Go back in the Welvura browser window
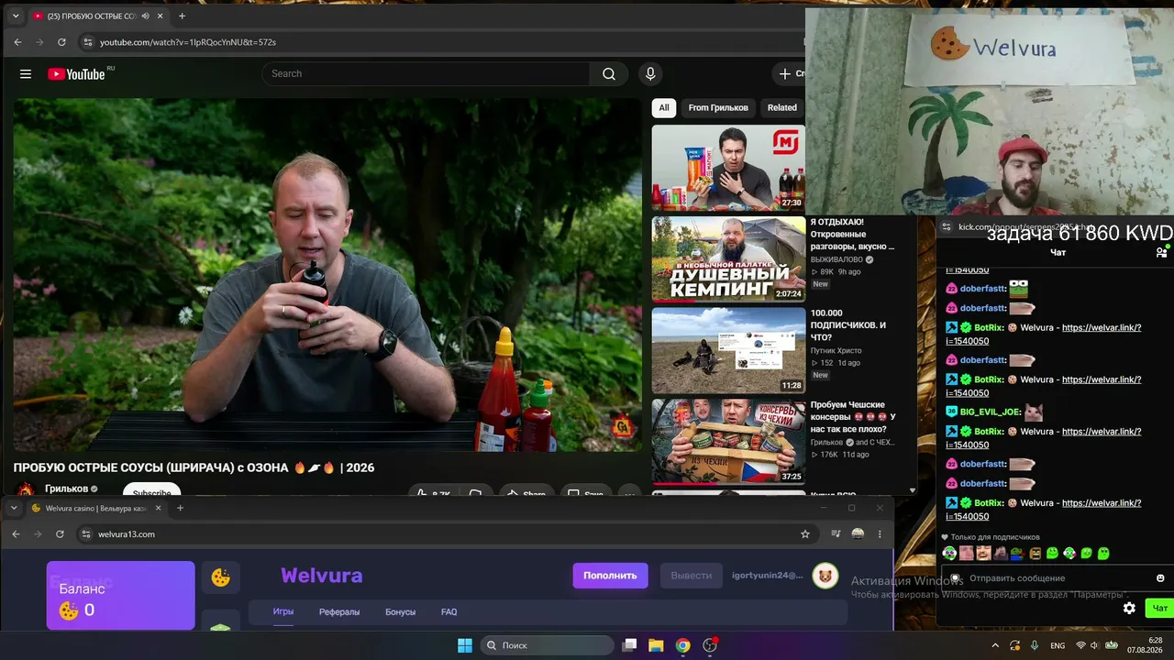 click(x=16, y=534)
